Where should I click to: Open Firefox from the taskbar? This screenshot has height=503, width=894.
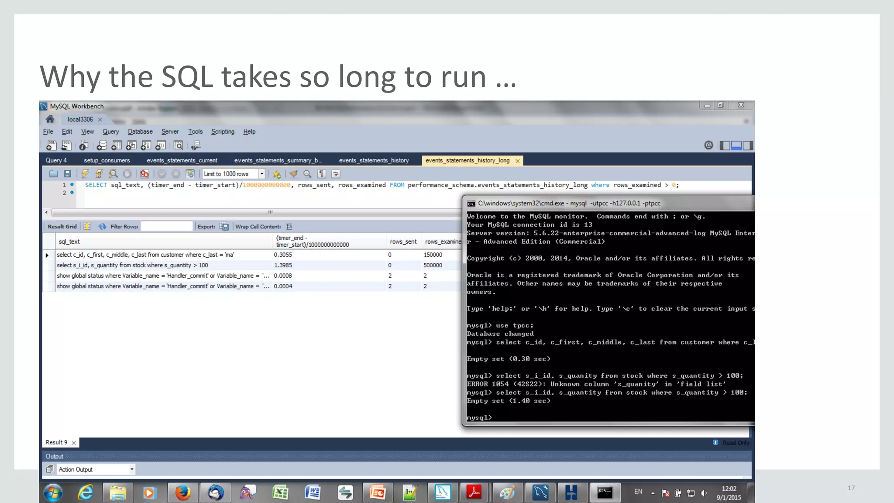(183, 493)
